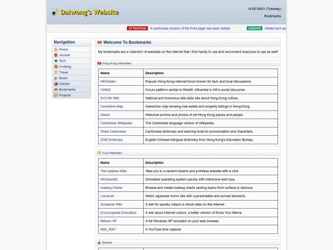Screen dimensions: 333x250
Task: Click the joystick icon of Games section
Action: pyautogui.click(x=99, y=243)
